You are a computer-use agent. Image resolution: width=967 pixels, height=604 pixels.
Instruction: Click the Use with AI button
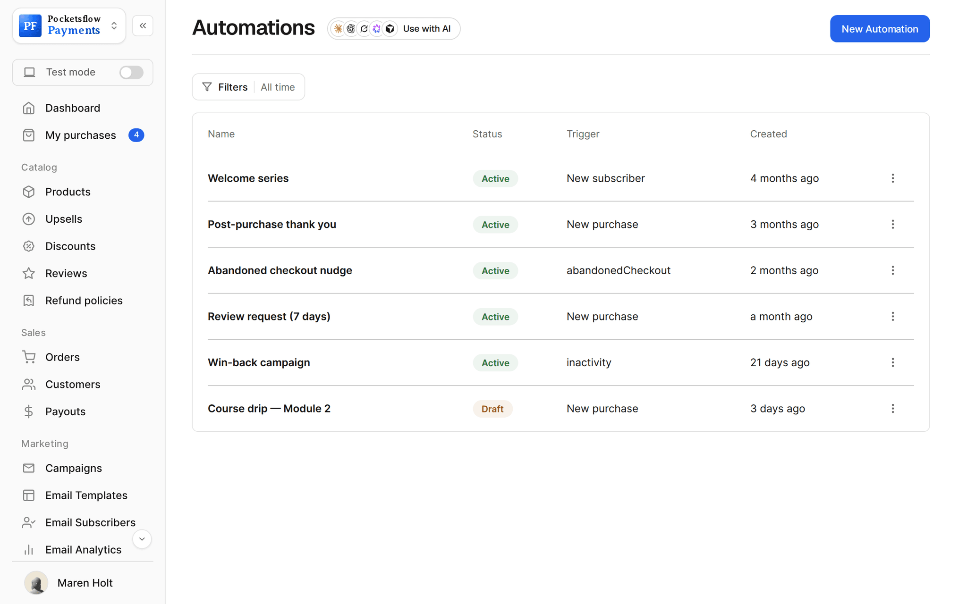(394, 29)
